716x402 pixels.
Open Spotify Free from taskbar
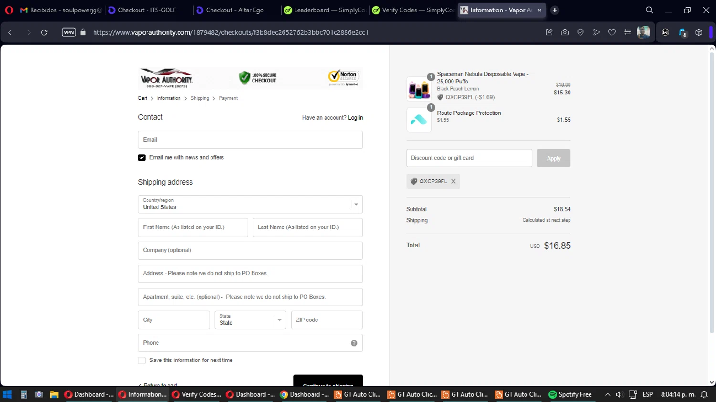click(570, 394)
